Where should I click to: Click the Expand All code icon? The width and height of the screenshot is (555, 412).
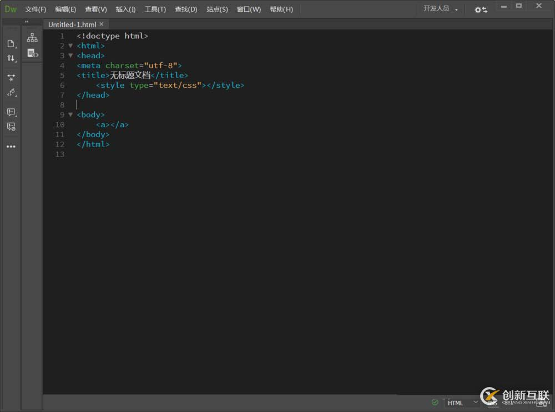11,78
